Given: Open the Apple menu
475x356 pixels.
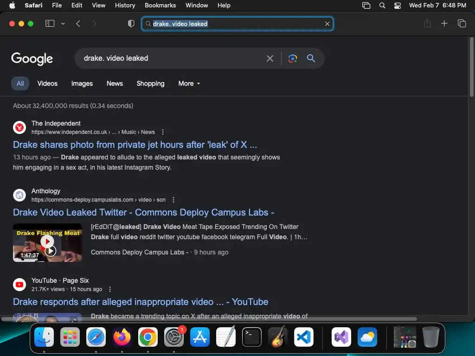Looking at the screenshot, I should click(12, 6).
